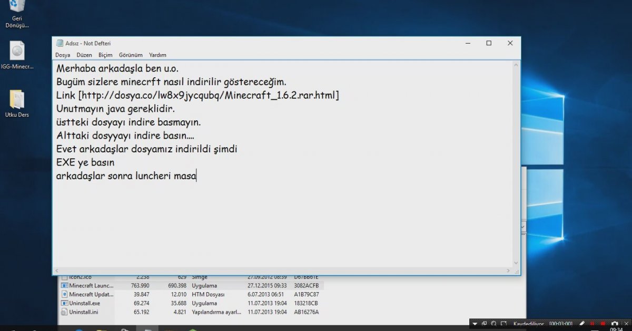Close the Notepad window
Viewport: 632px width, 331px height.
(x=510, y=43)
